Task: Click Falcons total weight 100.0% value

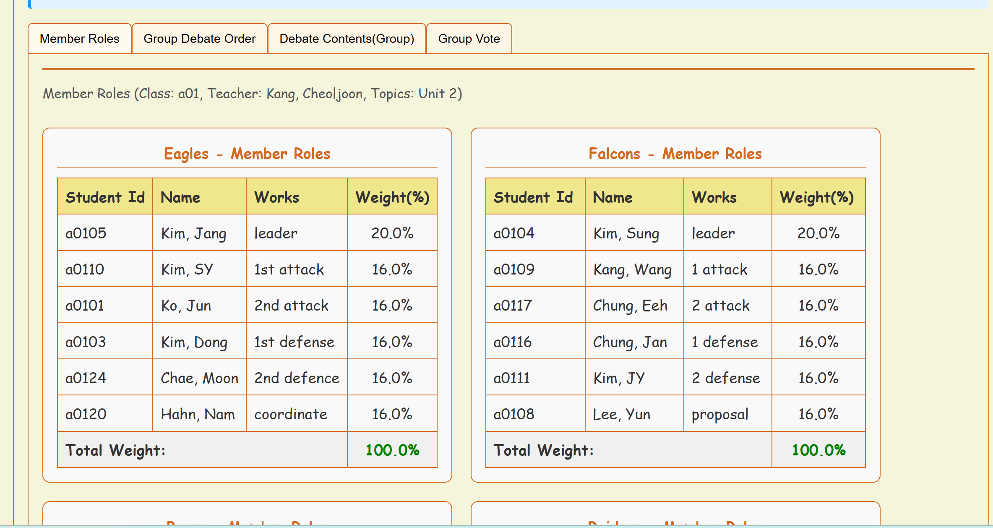Action: pos(818,450)
